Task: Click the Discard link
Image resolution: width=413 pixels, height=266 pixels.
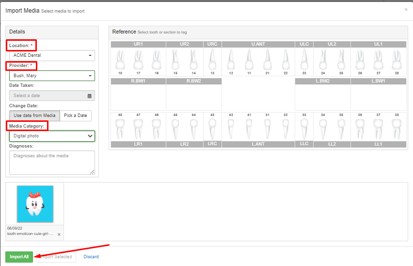Action: 91,257
